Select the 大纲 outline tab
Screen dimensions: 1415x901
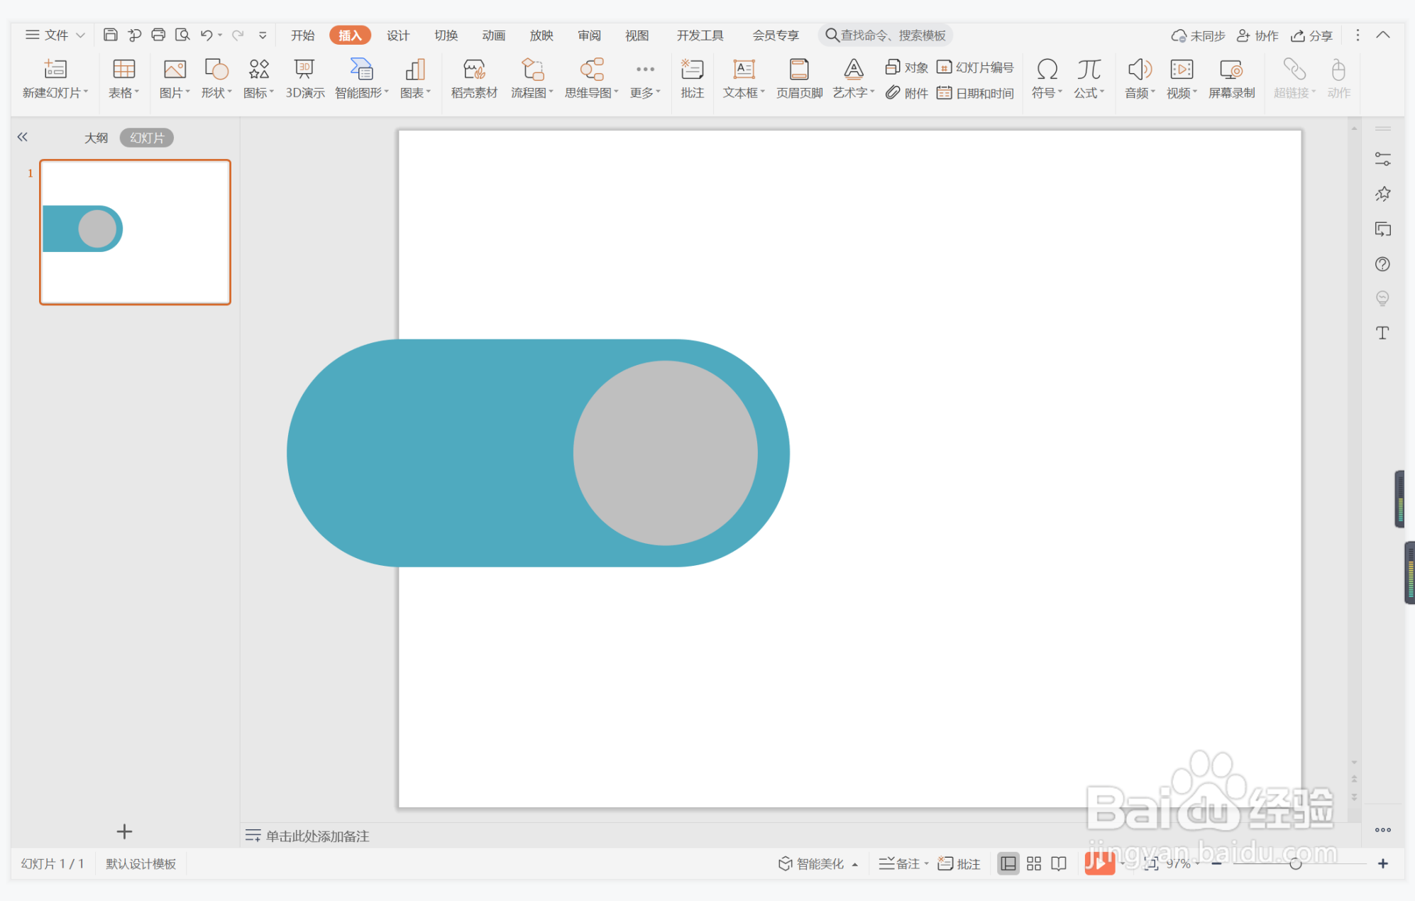click(x=97, y=138)
